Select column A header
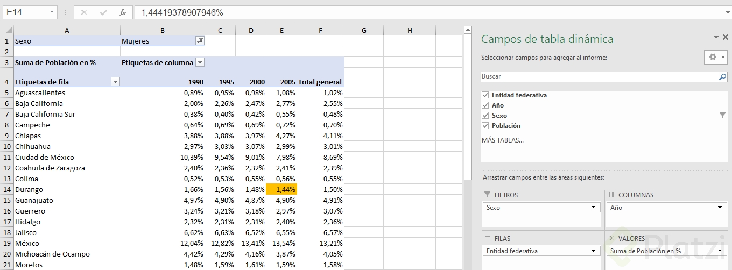732x270 pixels. tap(67, 31)
